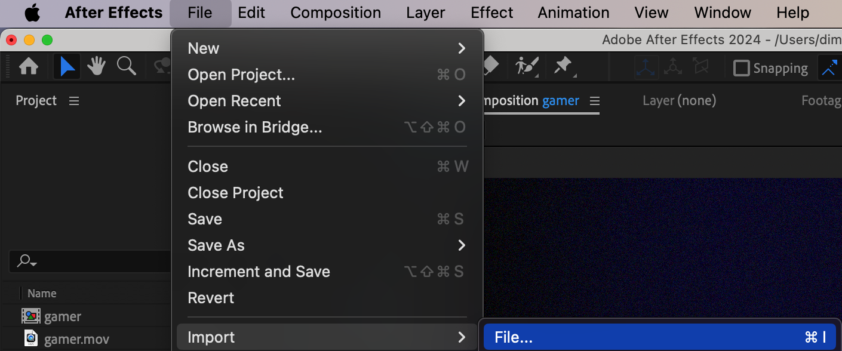Screen dimensions: 842x351
Task: Open the Project panel hamburger menu
Action: (74, 101)
